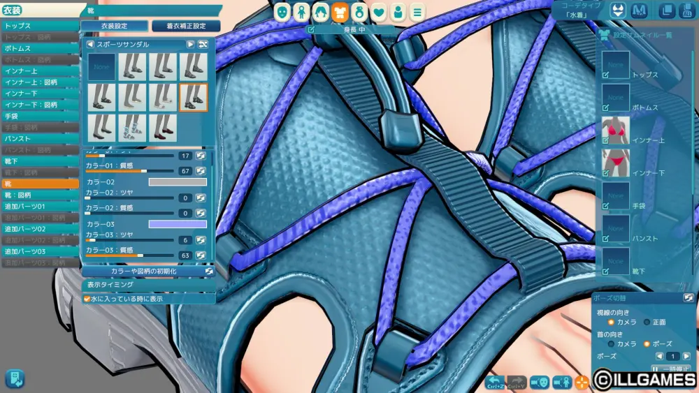Expand the 表示タイミング section

(x=148, y=284)
